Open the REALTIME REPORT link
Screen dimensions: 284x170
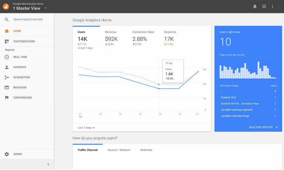click(261, 127)
